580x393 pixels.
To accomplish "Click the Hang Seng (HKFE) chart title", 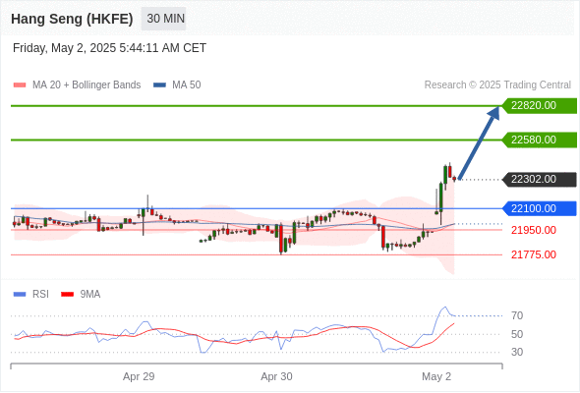I will tap(72, 19).
